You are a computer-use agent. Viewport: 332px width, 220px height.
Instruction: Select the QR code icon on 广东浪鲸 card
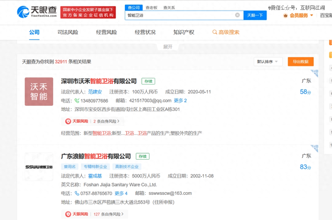click(314, 149)
